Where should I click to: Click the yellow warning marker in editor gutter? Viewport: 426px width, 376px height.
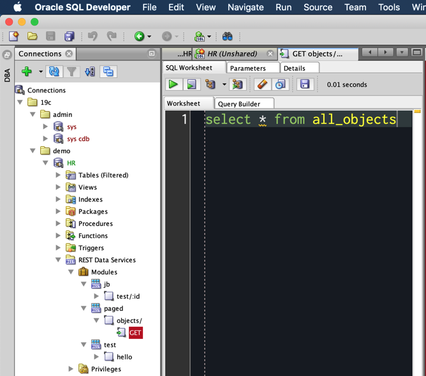[x=417, y=111]
